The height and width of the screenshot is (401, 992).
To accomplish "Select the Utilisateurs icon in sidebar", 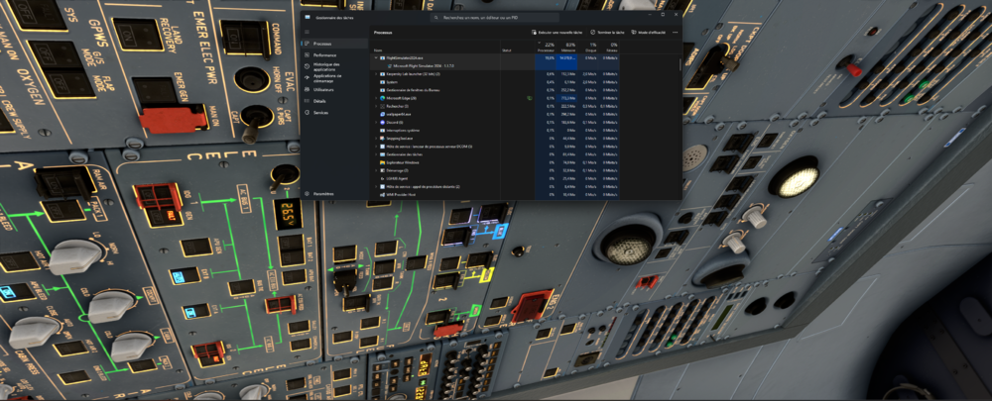I will click(x=308, y=89).
